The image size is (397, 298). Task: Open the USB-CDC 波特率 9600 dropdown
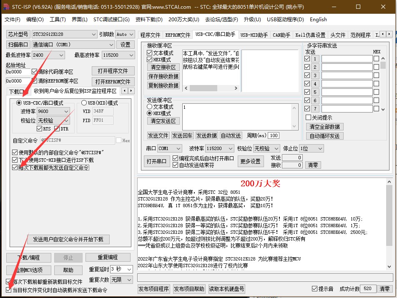[x=66, y=111]
